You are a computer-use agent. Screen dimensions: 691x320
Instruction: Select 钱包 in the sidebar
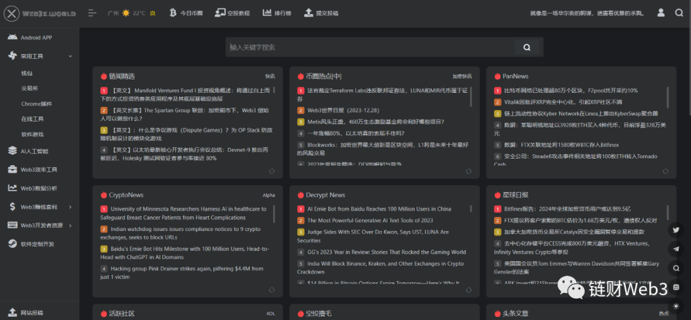coord(27,73)
